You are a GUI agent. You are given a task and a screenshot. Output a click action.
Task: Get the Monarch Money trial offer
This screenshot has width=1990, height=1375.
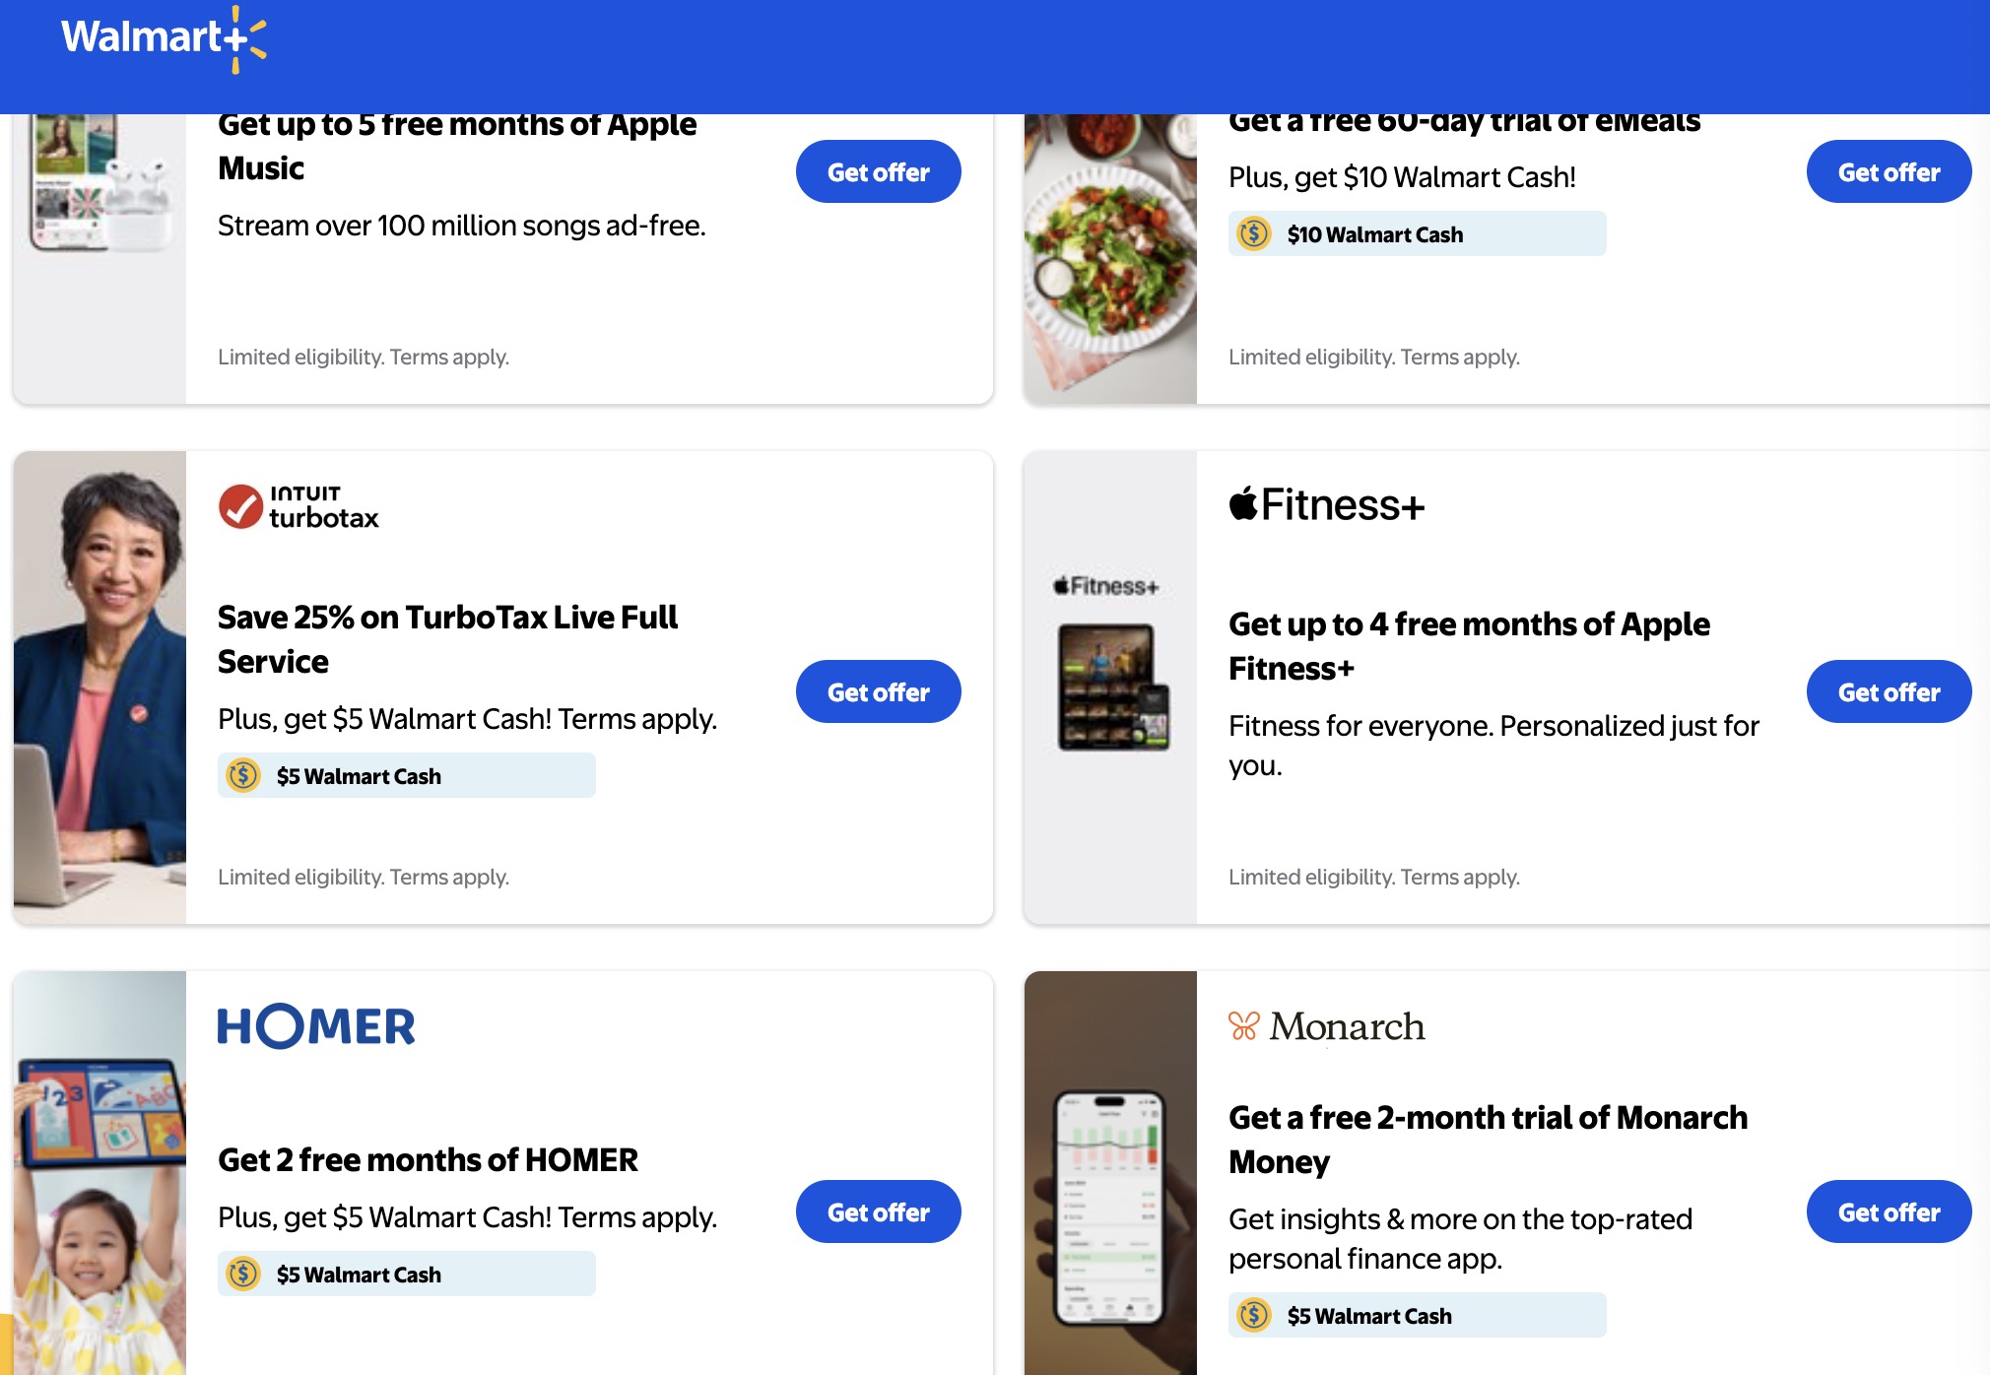coord(1889,1211)
